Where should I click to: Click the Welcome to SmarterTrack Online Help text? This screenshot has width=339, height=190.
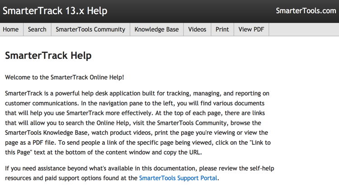(x=64, y=77)
